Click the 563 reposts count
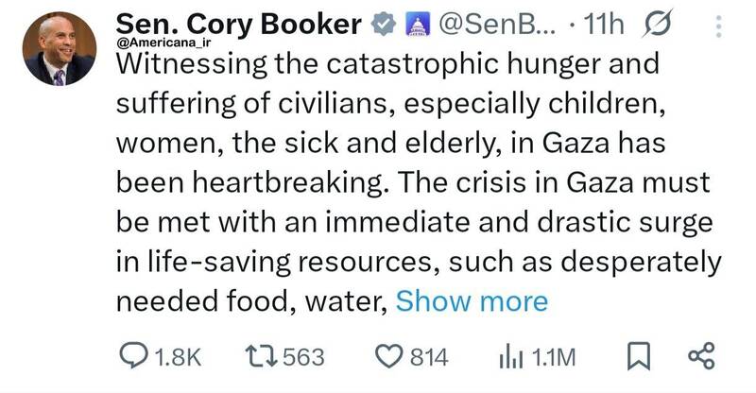 [303, 357]
